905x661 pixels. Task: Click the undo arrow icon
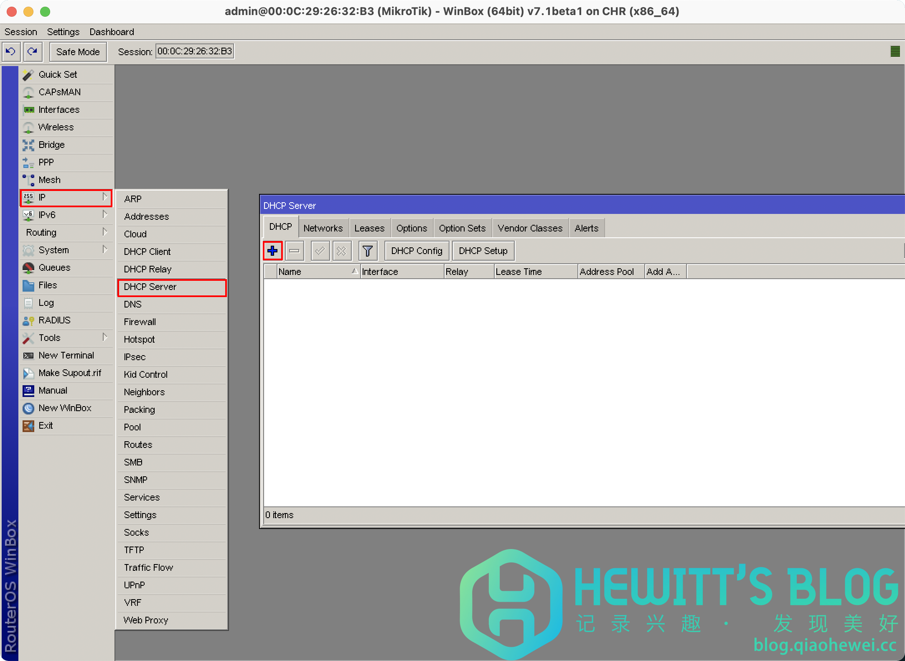pyautogui.click(x=10, y=51)
